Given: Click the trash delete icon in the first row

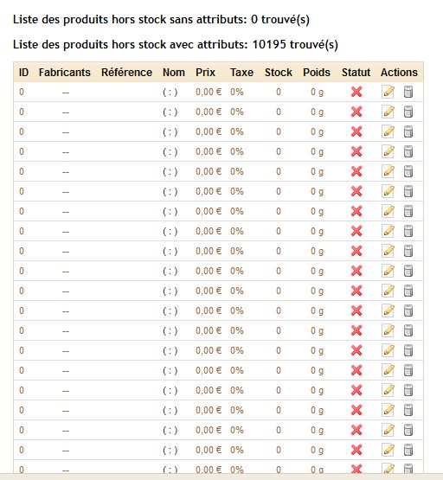Looking at the screenshot, I should tap(408, 92).
